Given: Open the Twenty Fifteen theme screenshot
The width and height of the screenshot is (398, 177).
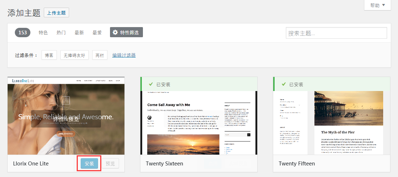Looking at the screenshot, I should pos(331,123).
